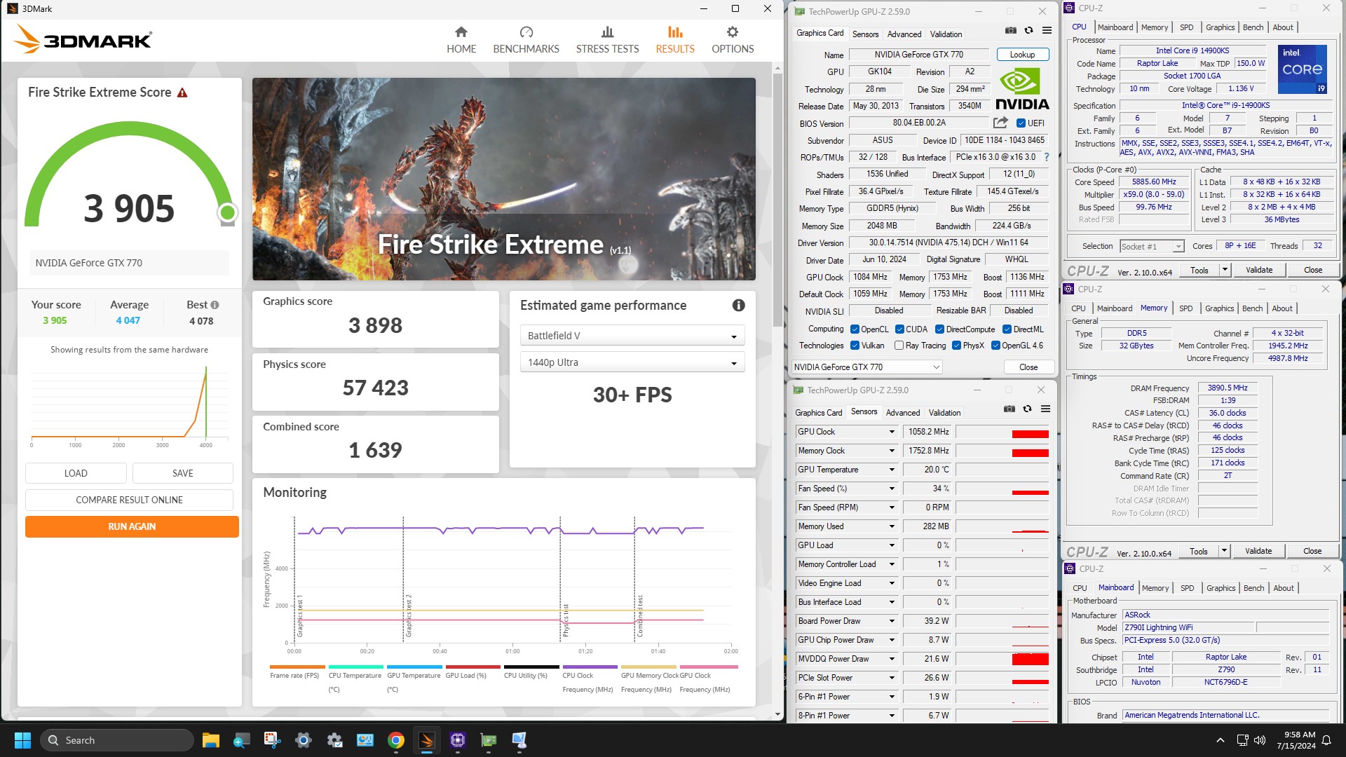Open hamburger menu in GPU-Z Sensors window
The width and height of the screenshot is (1346, 757).
1045,409
